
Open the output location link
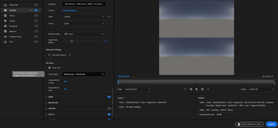point(69,10)
